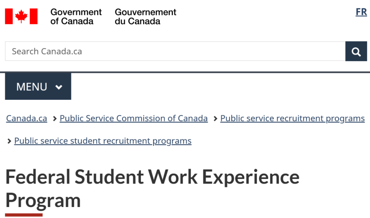Viewport: 370px width, 218px height.
Task: Click the Government of Canada English wordmark
Action: point(76,16)
